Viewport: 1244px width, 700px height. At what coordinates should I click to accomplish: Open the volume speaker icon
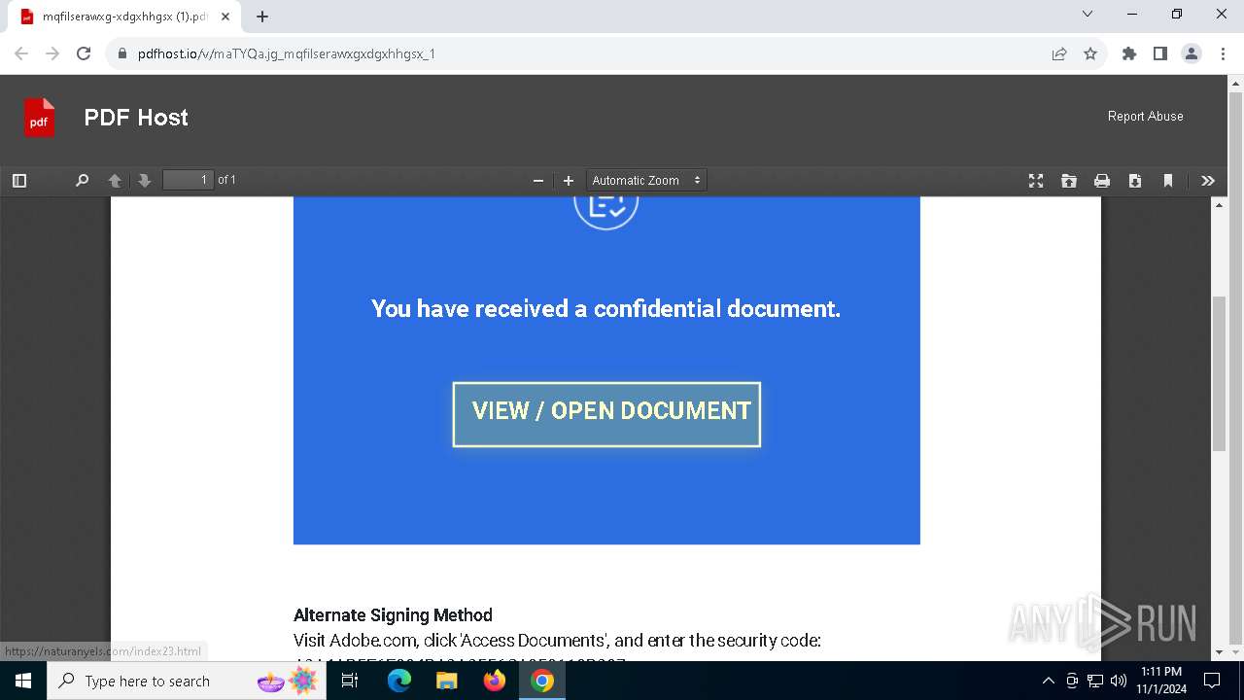click(1118, 681)
